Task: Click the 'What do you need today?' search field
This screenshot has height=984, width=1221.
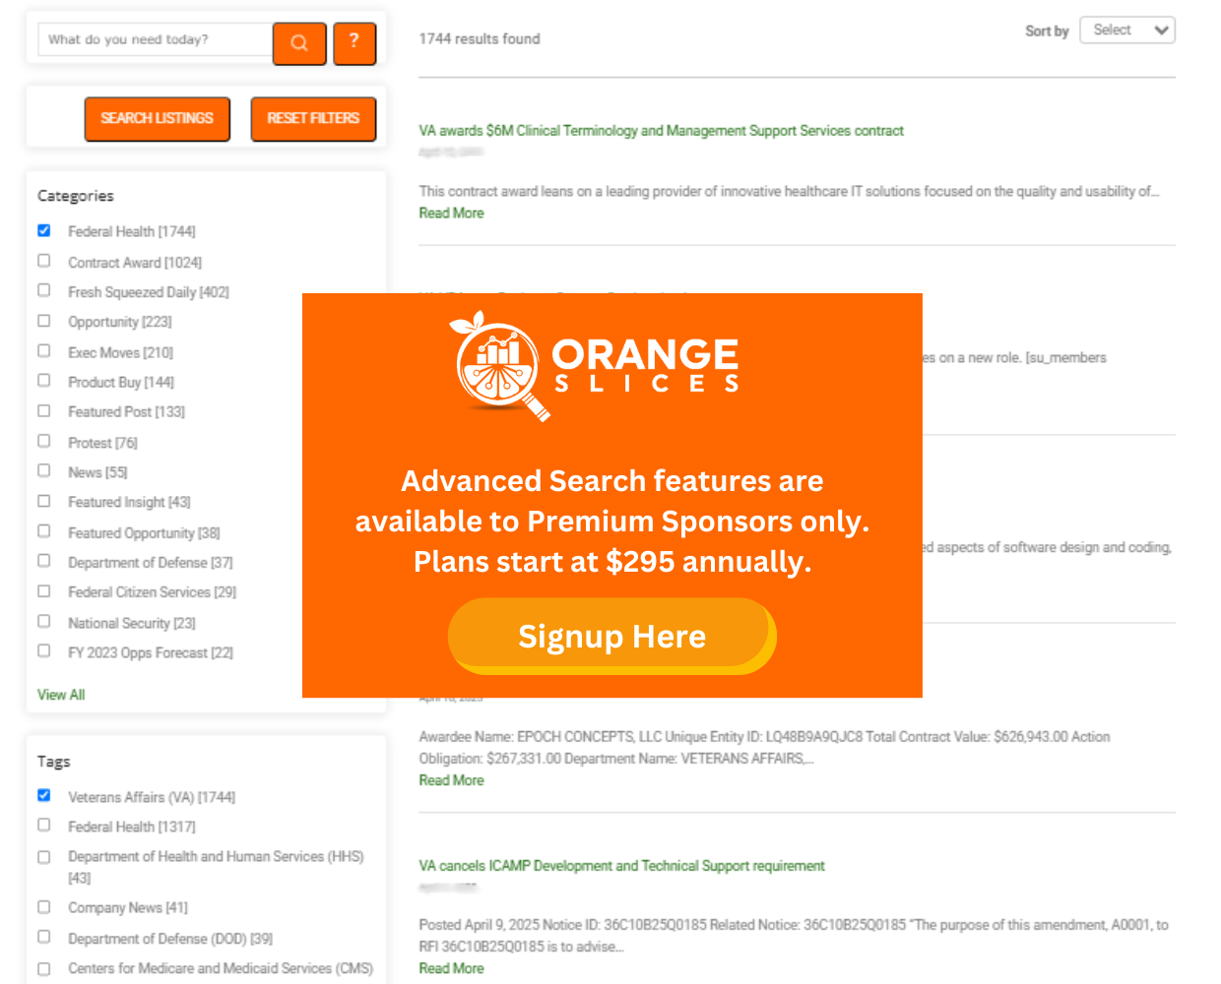Action: (153, 39)
